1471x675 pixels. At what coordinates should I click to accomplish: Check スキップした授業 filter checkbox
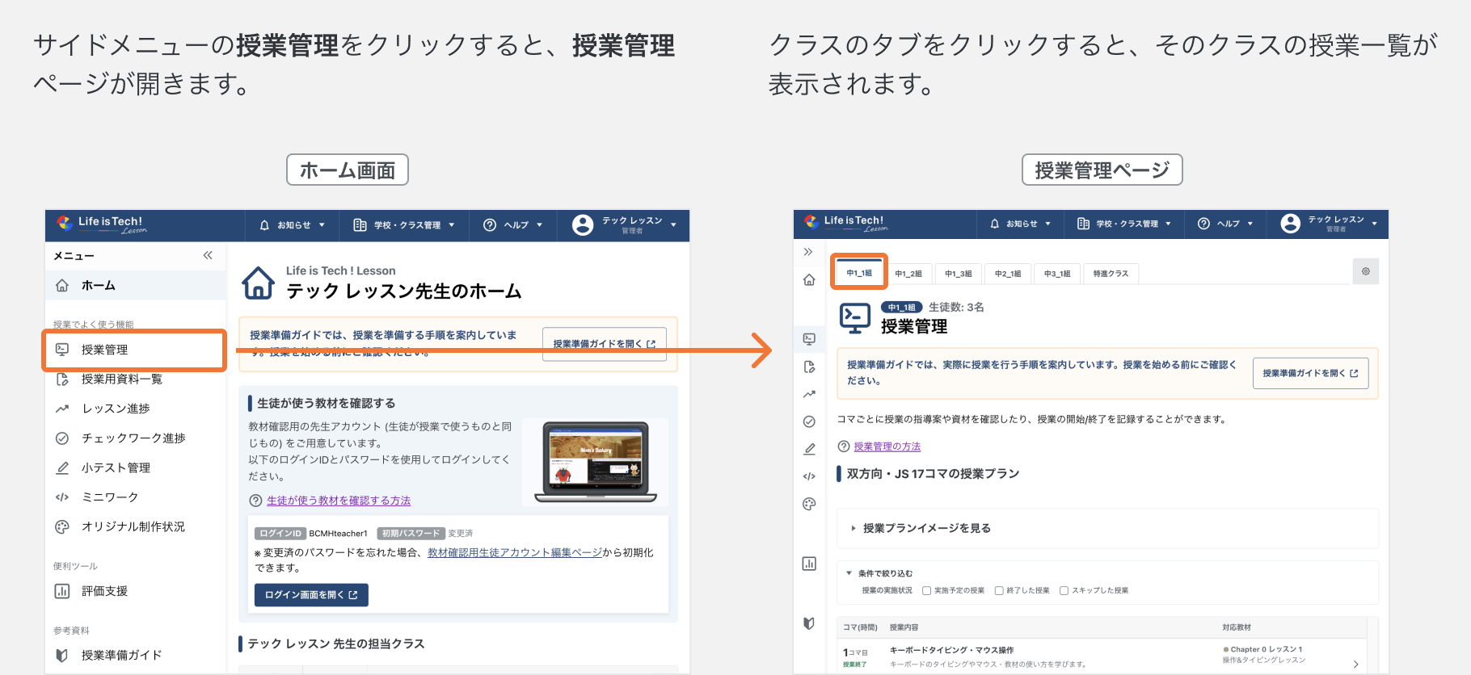(x=1064, y=590)
